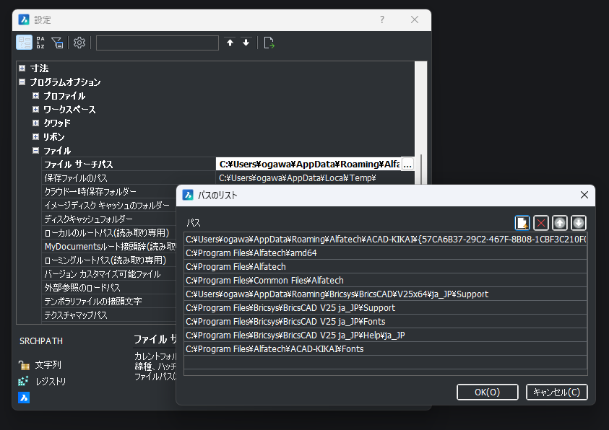Select Alfatech¥ACAD-KIKAI¥Fonts path
609x430 pixels.
[x=385, y=349]
